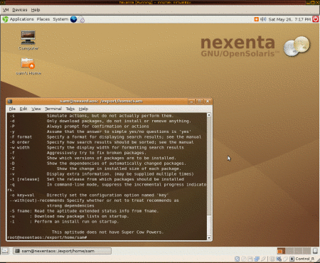Close the terminal window
320x263 pixels.
click(208, 102)
